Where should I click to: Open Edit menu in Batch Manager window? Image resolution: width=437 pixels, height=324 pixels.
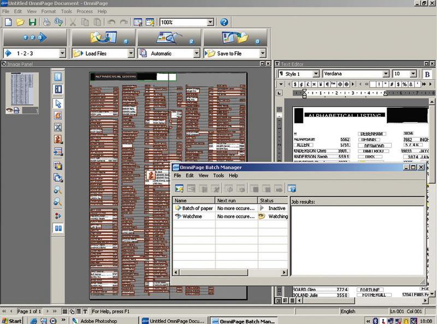click(190, 175)
